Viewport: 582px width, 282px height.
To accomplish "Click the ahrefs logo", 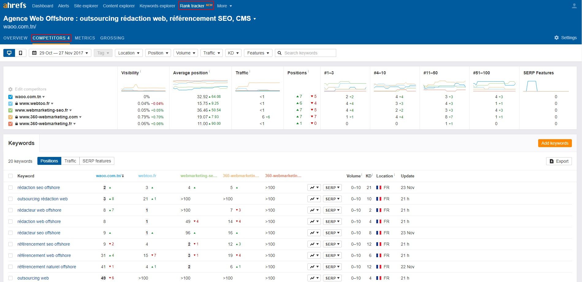I will pos(15,6).
